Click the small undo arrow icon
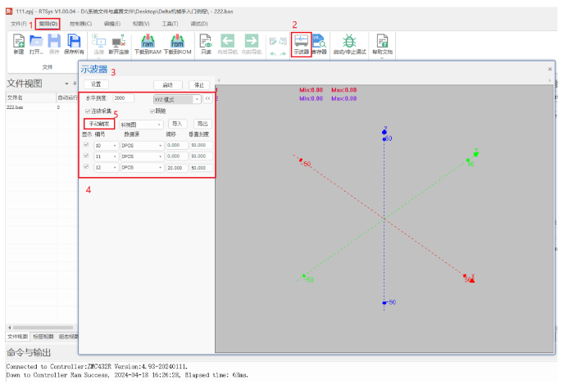Viewport: 564px width, 385px height. coord(273,54)
